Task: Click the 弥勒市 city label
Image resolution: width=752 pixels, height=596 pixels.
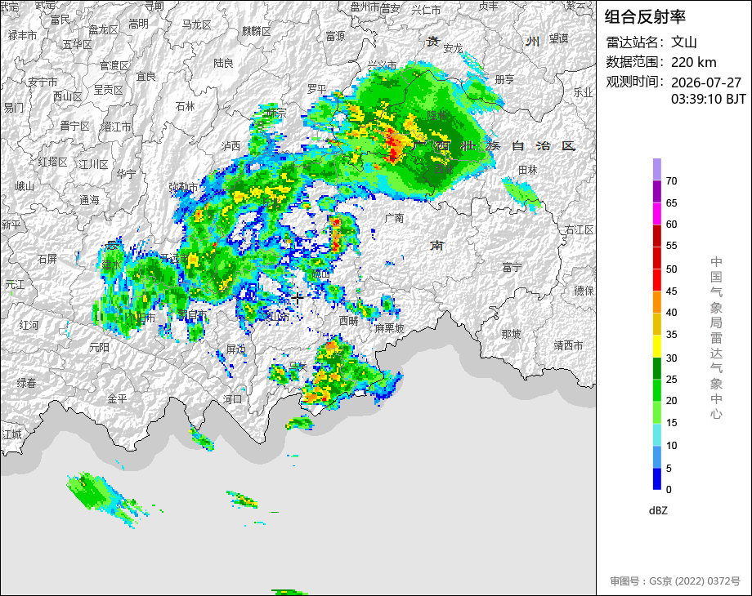Action: 183,187
